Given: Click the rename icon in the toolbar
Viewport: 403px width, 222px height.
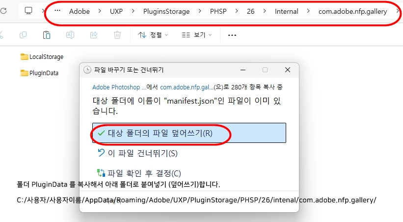Looking at the screenshot, I should [70, 35].
